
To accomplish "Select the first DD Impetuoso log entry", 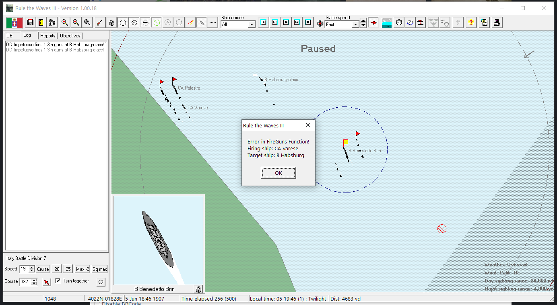I will [56, 44].
